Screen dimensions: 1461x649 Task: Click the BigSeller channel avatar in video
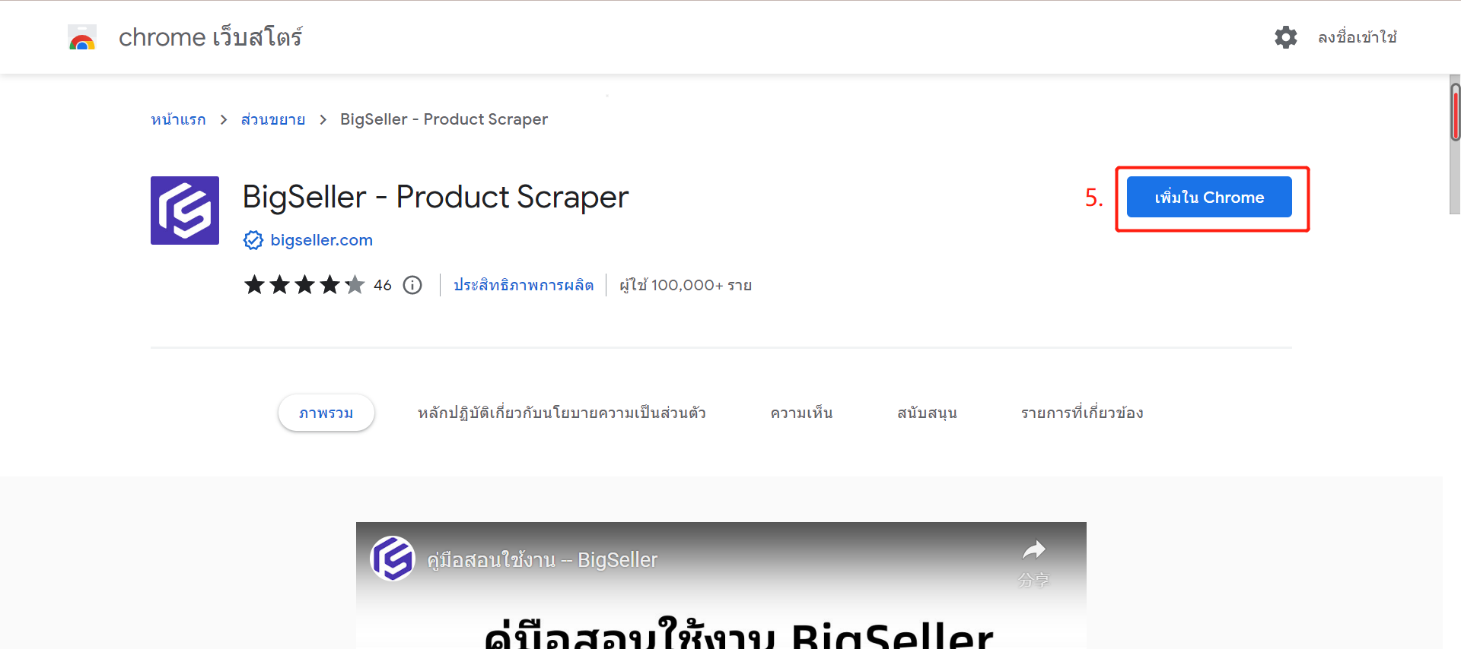click(x=393, y=559)
